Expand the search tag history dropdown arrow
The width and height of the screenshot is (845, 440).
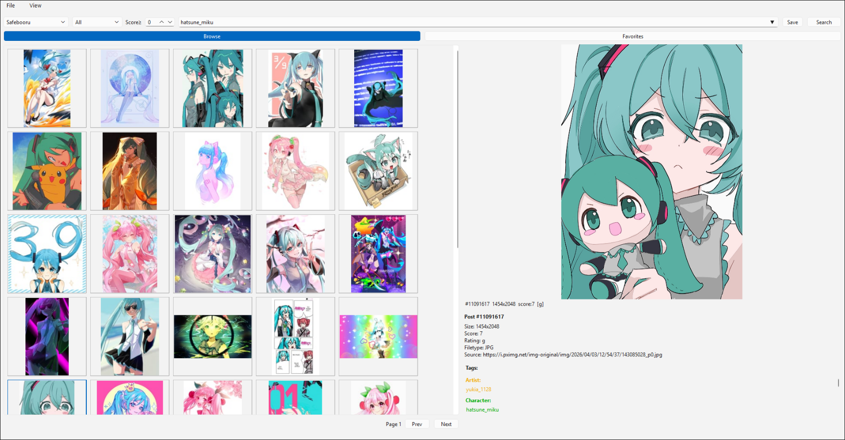772,22
